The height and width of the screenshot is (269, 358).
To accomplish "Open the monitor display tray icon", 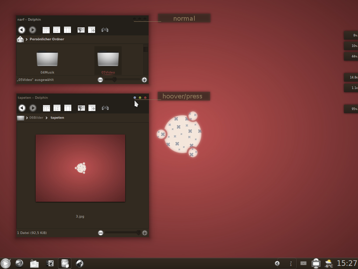I will [x=316, y=263].
